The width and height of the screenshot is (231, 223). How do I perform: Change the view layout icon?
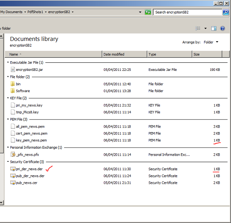pos(198,28)
